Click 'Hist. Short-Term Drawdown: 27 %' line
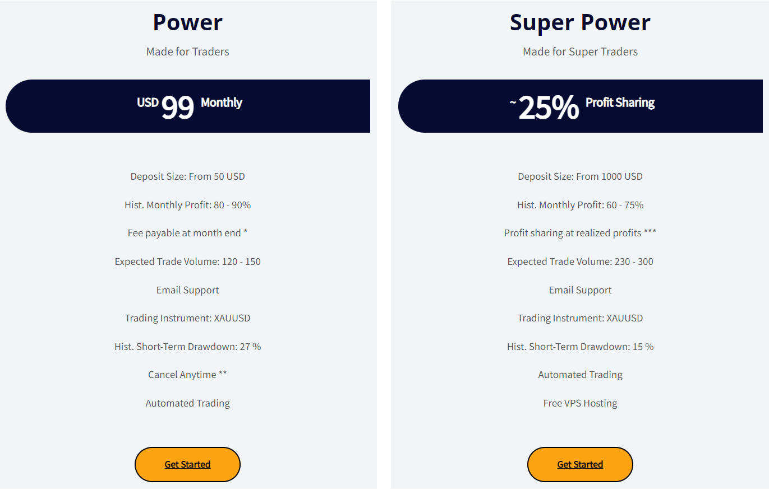This screenshot has height=490, width=769. (x=188, y=347)
